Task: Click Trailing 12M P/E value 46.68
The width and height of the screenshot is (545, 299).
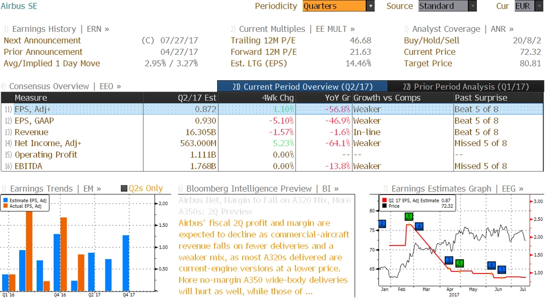Action: (360, 40)
